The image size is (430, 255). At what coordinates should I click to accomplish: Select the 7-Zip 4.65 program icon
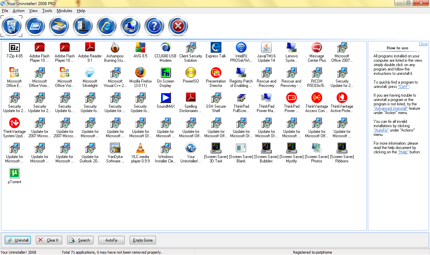(14, 47)
